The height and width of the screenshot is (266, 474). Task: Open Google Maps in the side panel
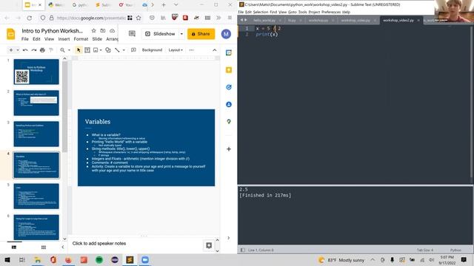[229, 121]
